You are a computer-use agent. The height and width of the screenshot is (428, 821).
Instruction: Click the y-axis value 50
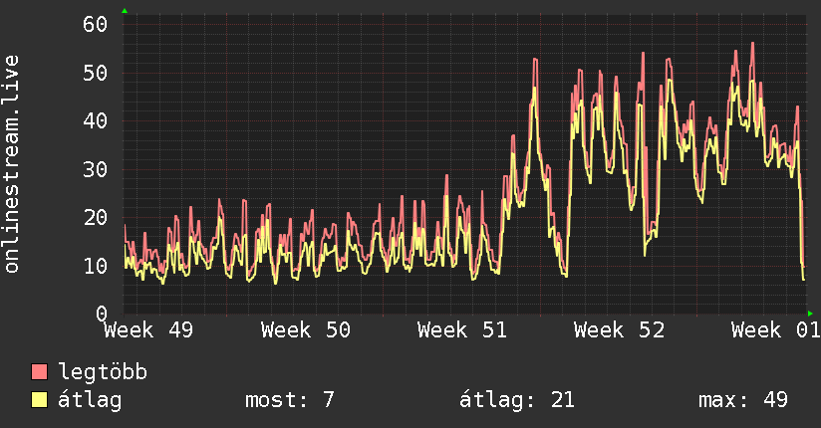pyautogui.click(x=96, y=73)
